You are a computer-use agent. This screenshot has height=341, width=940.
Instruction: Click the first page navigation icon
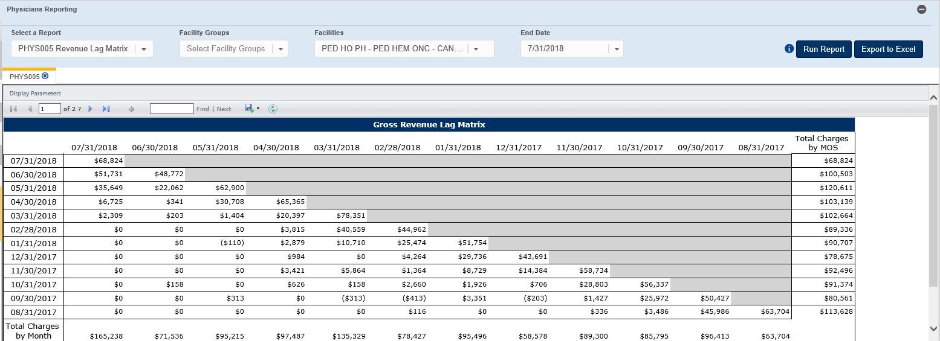pyautogui.click(x=14, y=109)
